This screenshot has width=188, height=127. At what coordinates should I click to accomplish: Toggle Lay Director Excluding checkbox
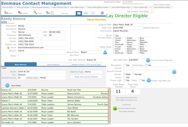pos(153,11)
